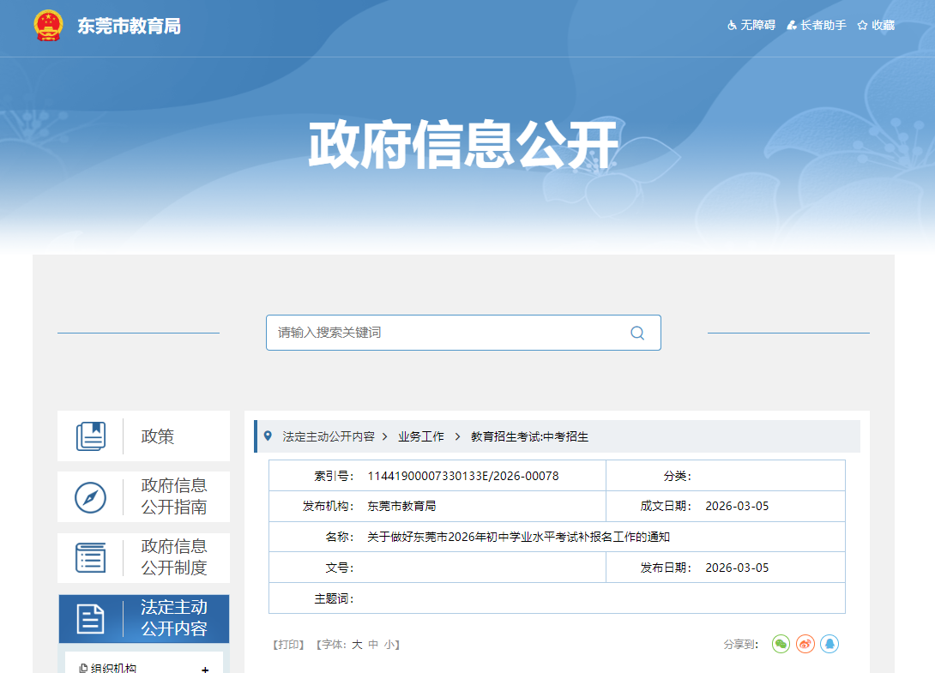Share the notice via WeChat icon
The image size is (935, 673).
[x=781, y=644]
